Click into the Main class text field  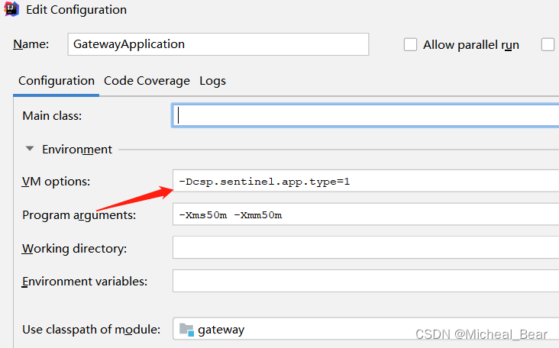(x=367, y=115)
